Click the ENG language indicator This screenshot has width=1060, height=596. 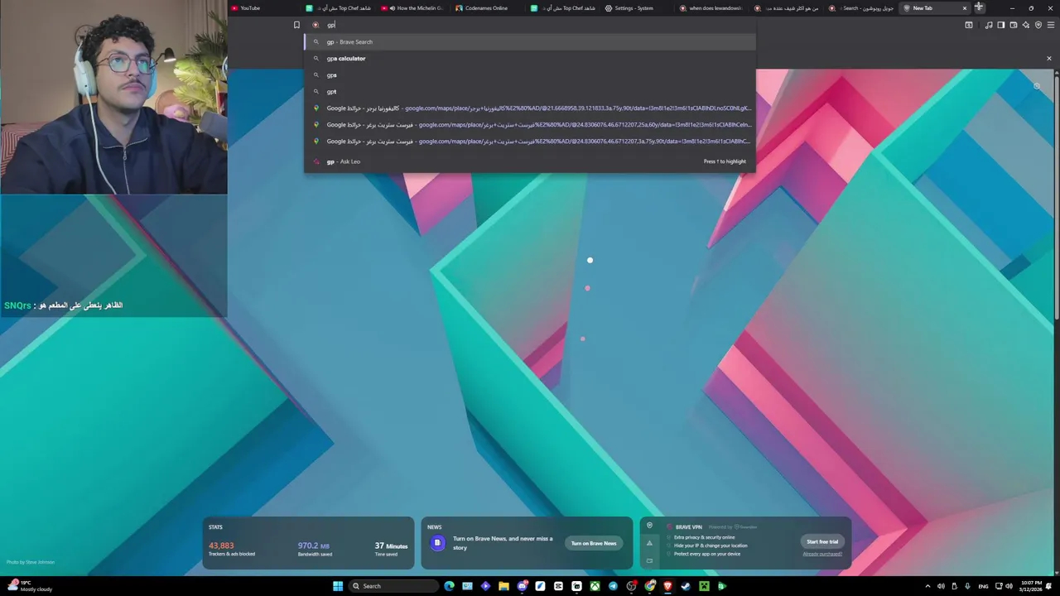[x=983, y=586]
